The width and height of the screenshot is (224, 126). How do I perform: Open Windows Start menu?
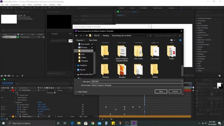pyautogui.click(x=3, y=123)
